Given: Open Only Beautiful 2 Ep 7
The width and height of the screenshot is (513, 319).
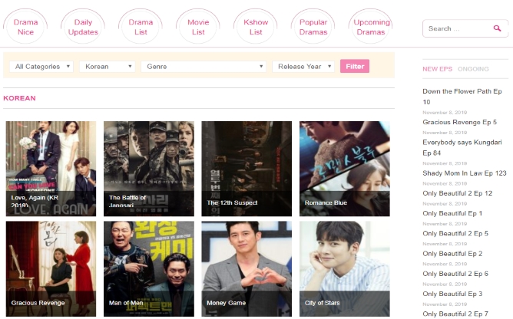Looking at the screenshot, I should [455, 314].
